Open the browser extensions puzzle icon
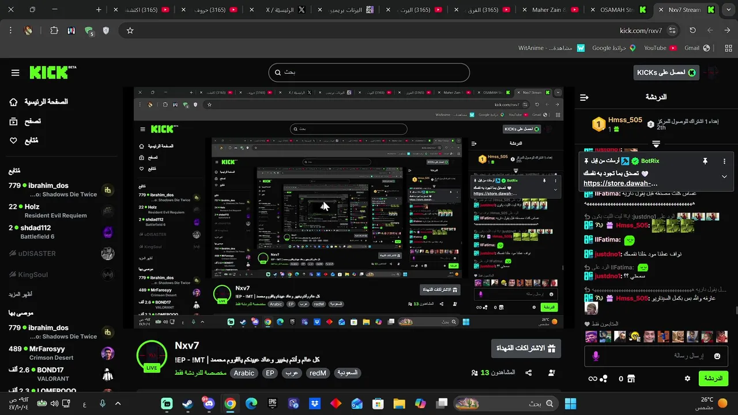The image size is (738, 415). click(x=54, y=31)
